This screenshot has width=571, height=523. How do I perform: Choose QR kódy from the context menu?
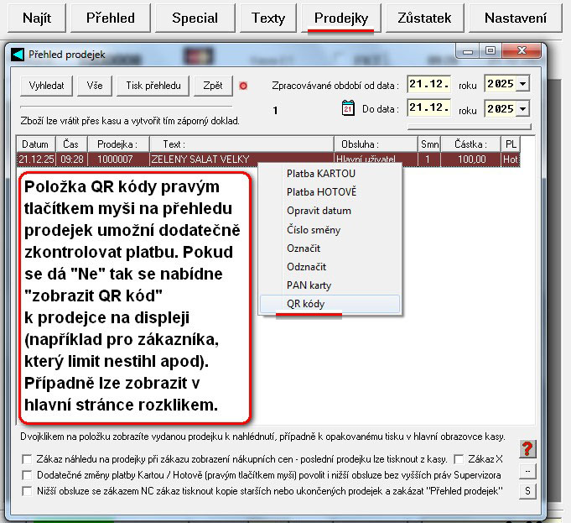(306, 304)
